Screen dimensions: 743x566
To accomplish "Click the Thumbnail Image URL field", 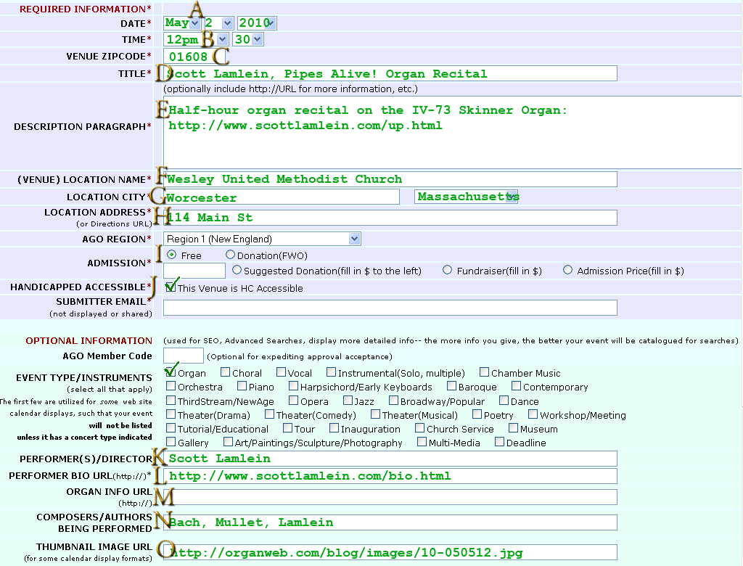I will [x=390, y=552].
